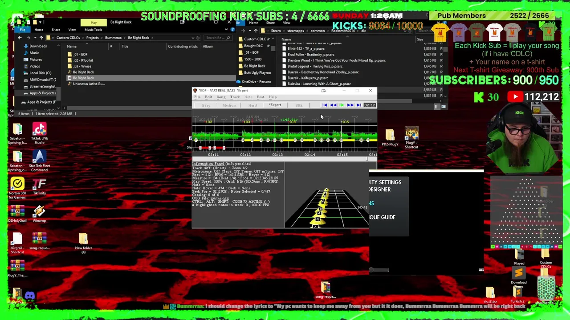Image resolution: width=570 pixels, height=320 pixels.
Task: Click the EOF horizontal timeline scrollbar
Action: pos(285,159)
